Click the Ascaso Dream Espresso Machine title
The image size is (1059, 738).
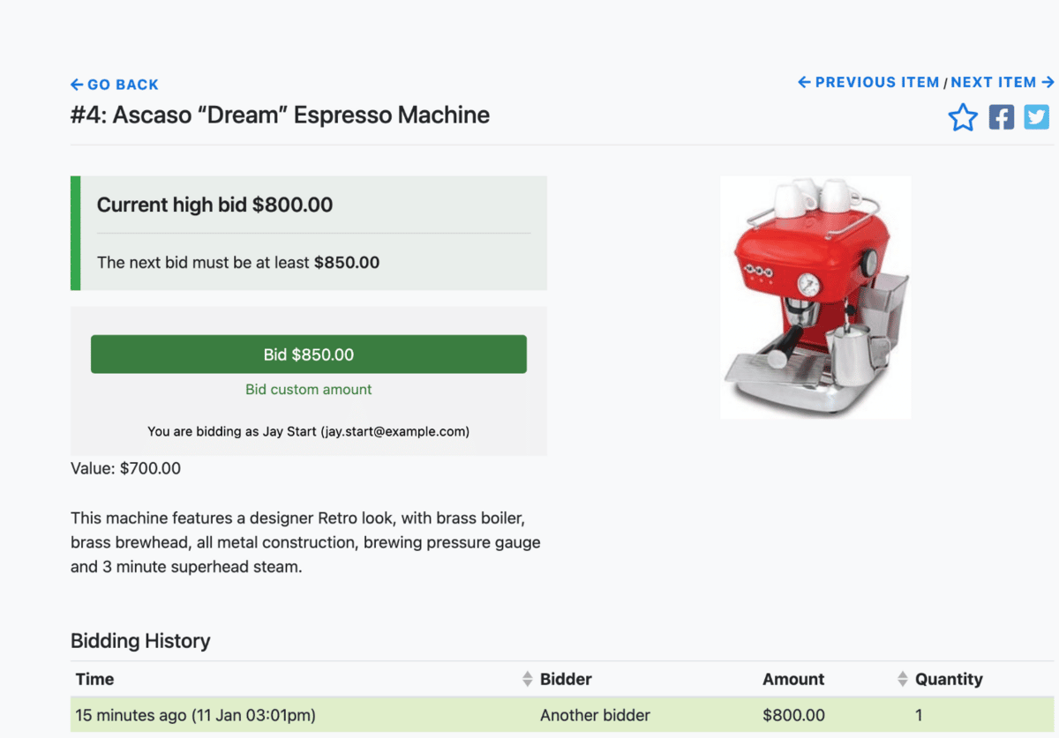[x=280, y=115]
